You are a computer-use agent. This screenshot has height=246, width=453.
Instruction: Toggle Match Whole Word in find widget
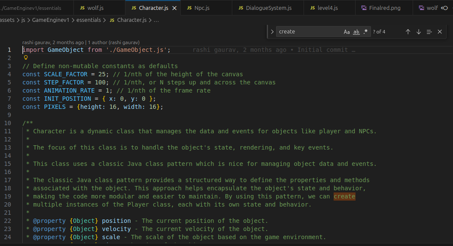[356, 32]
